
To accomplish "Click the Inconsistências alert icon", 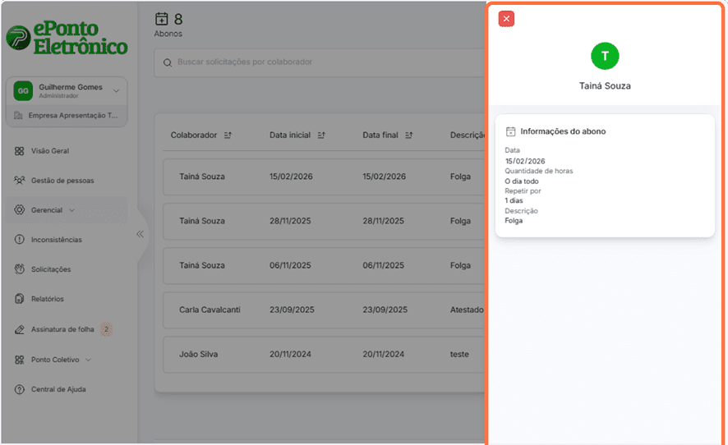I will (19, 240).
